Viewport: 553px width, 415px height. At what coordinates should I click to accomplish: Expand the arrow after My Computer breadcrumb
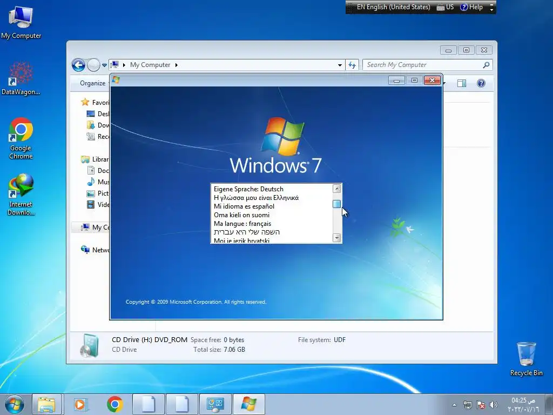pyautogui.click(x=177, y=65)
